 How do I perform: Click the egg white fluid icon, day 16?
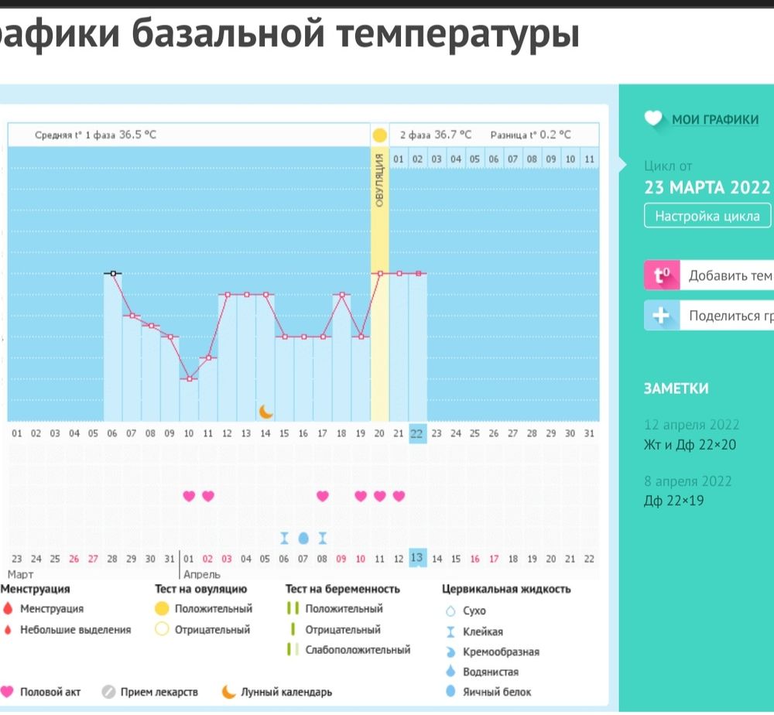coord(303,537)
